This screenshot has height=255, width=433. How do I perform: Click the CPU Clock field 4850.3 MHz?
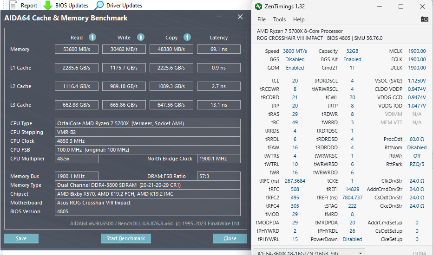147,141
